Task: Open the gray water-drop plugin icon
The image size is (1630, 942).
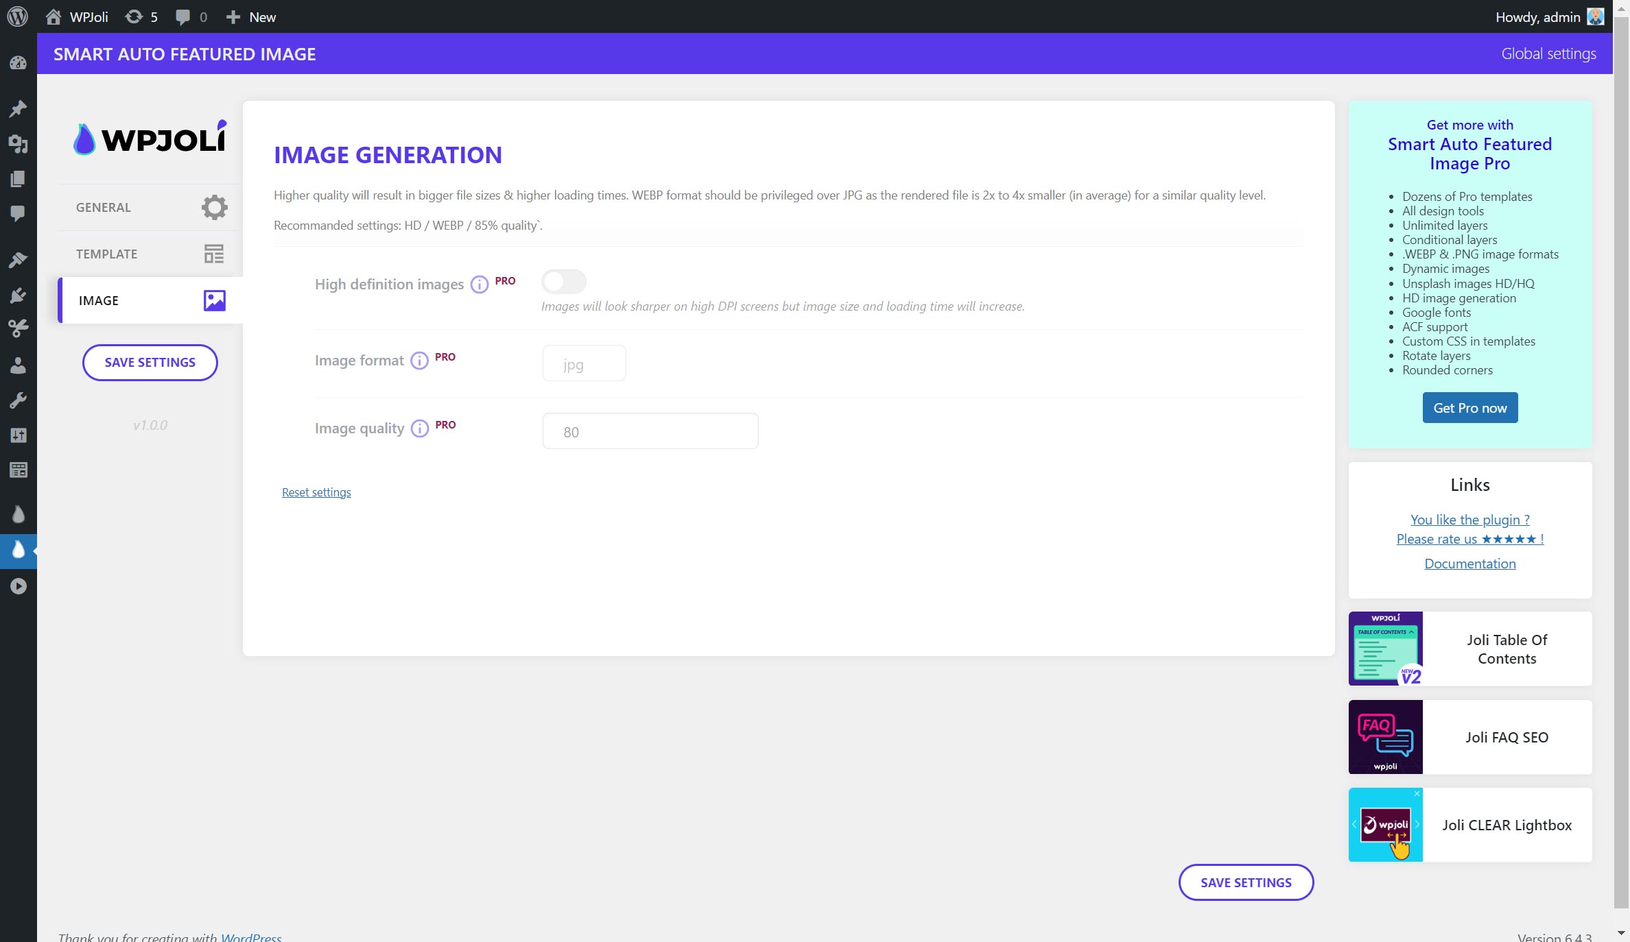Action: [x=19, y=515]
